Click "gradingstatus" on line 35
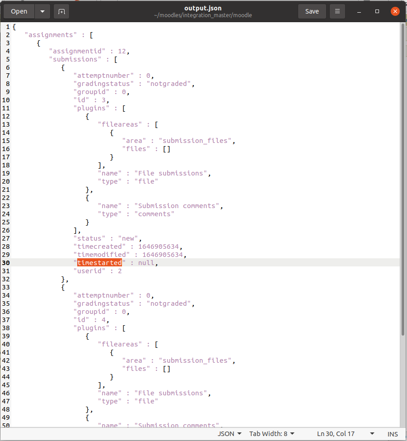Viewport: 407px width, 441px height. pos(103,304)
